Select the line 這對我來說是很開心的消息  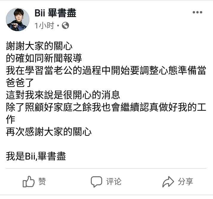[63, 95]
